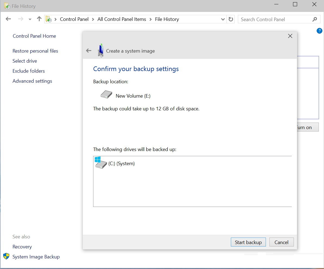
Task: Open Help via the blue question mark icon
Action: pos(320,31)
